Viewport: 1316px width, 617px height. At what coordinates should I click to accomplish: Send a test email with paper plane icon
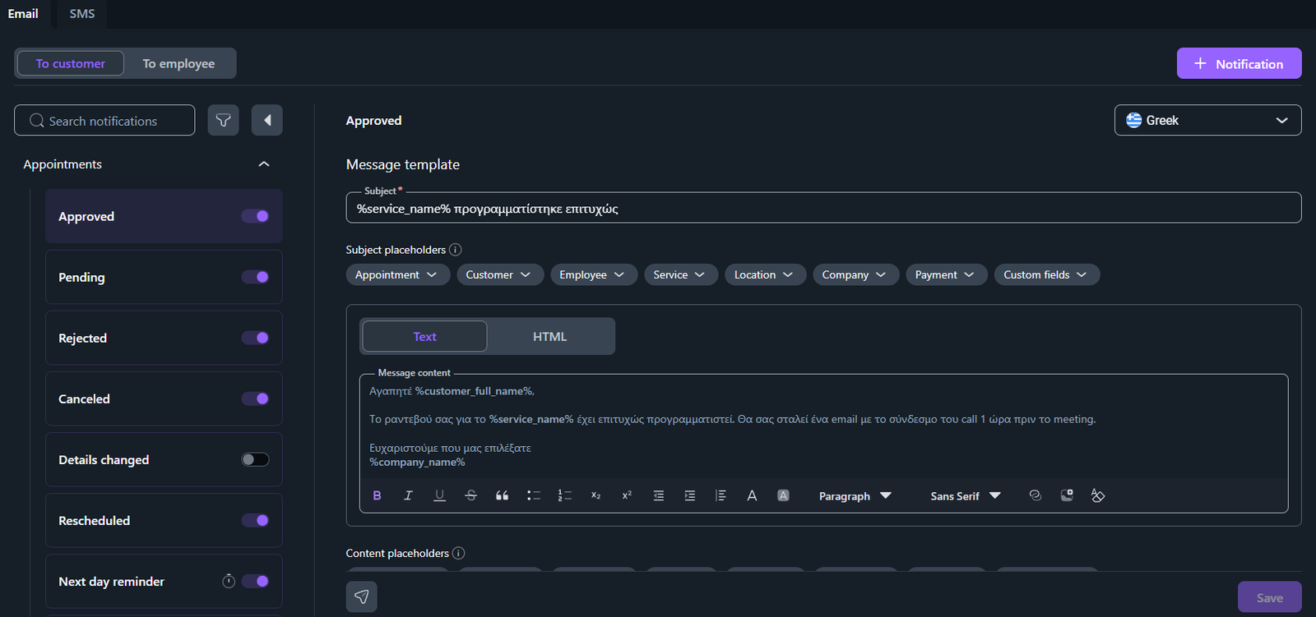coord(361,597)
